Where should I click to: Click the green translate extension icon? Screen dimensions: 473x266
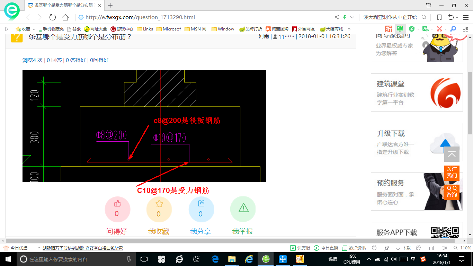(425, 29)
